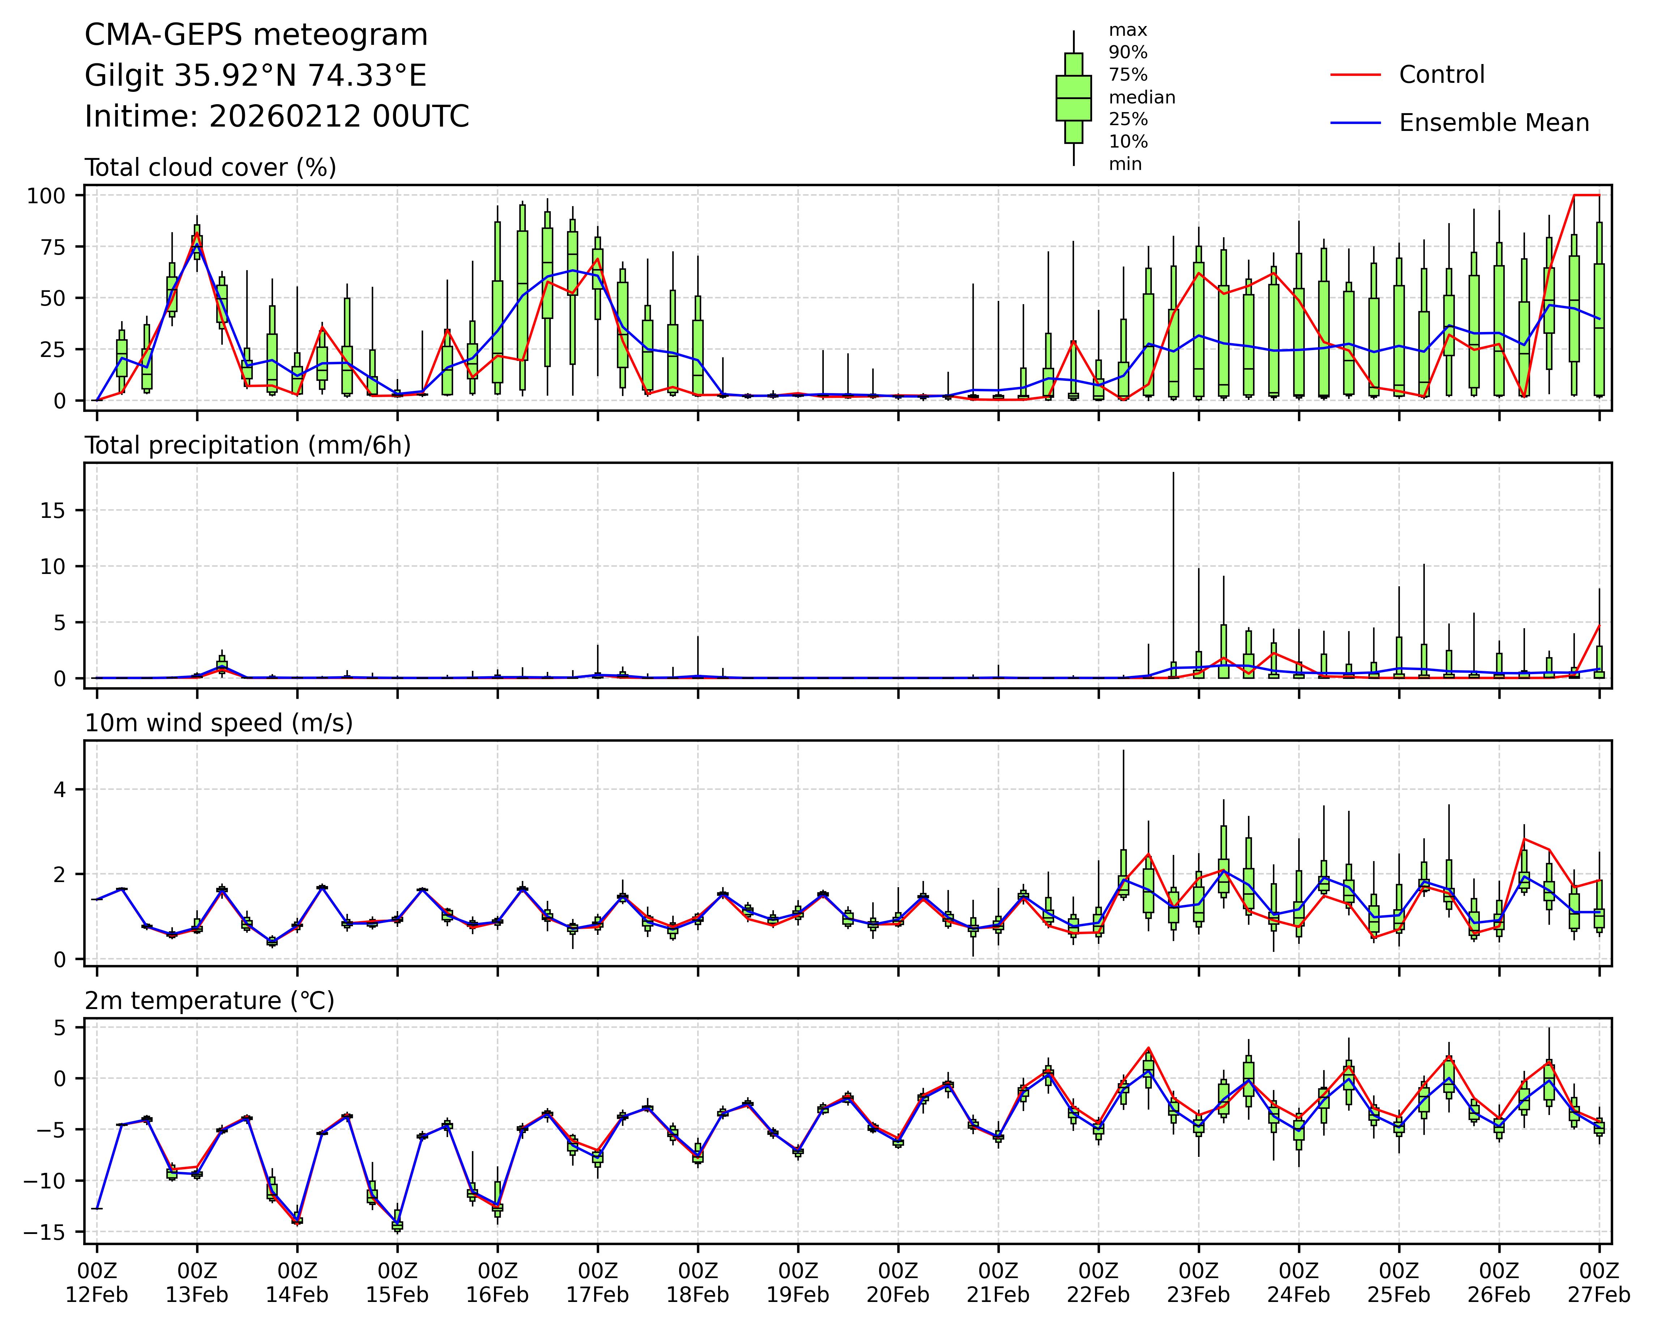Viewport: 1653px width, 1328px height.
Task: Click the 'Control' legend label
Action: (1441, 75)
